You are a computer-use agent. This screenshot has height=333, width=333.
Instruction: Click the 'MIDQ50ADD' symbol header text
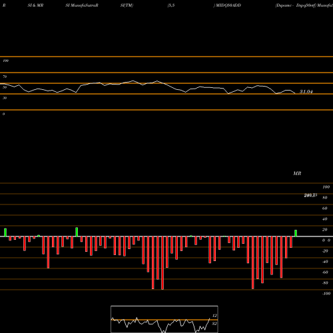[228, 5]
